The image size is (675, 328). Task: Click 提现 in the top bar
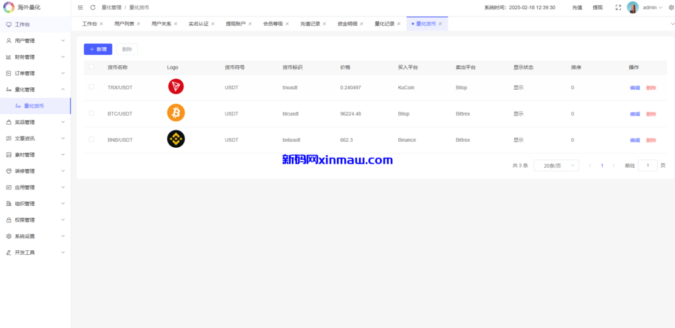click(x=597, y=7)
